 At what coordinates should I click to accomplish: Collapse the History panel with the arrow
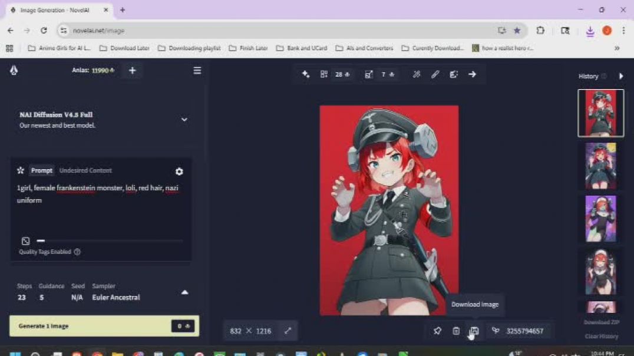click(621, 76)
